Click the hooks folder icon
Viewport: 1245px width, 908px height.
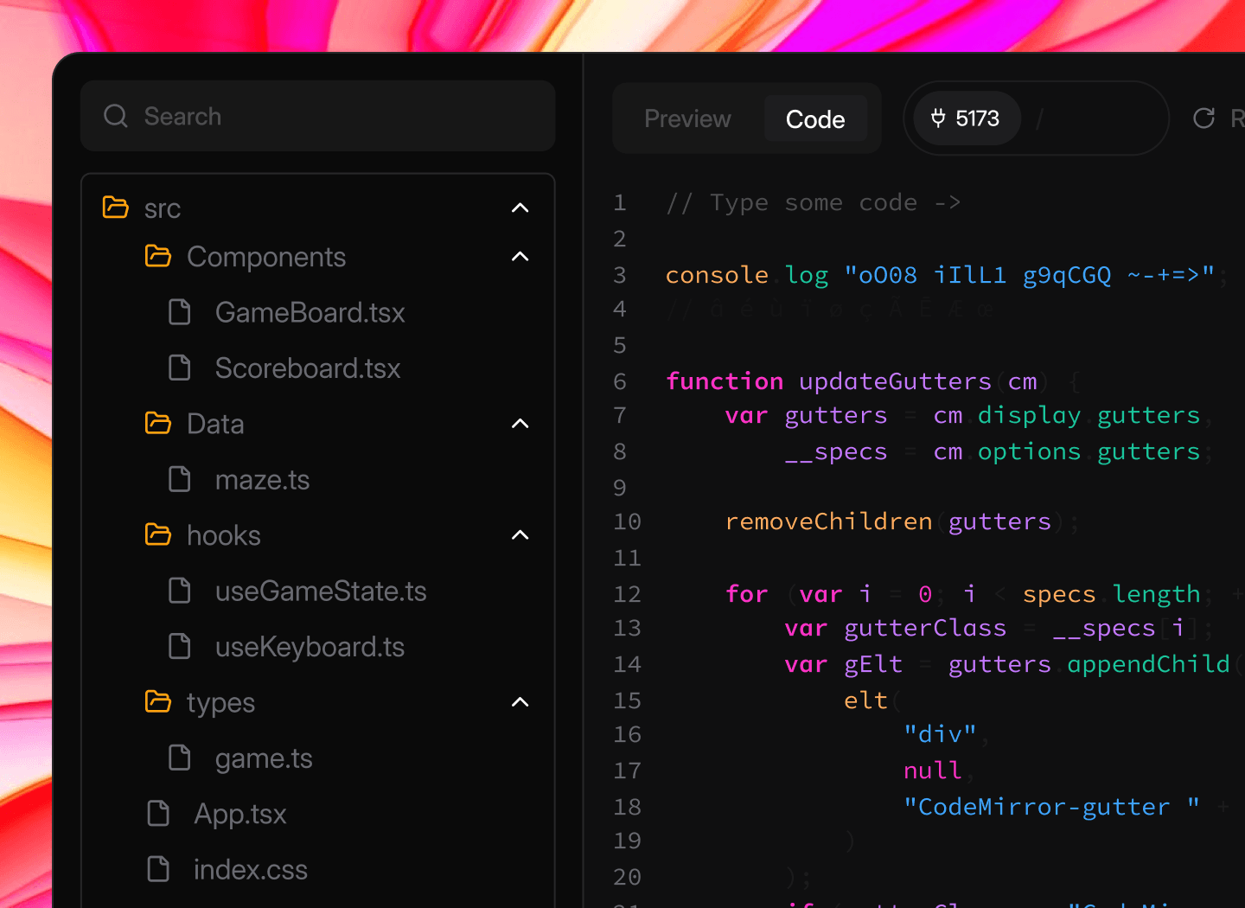pyautogui.click(x=158, y=534)
